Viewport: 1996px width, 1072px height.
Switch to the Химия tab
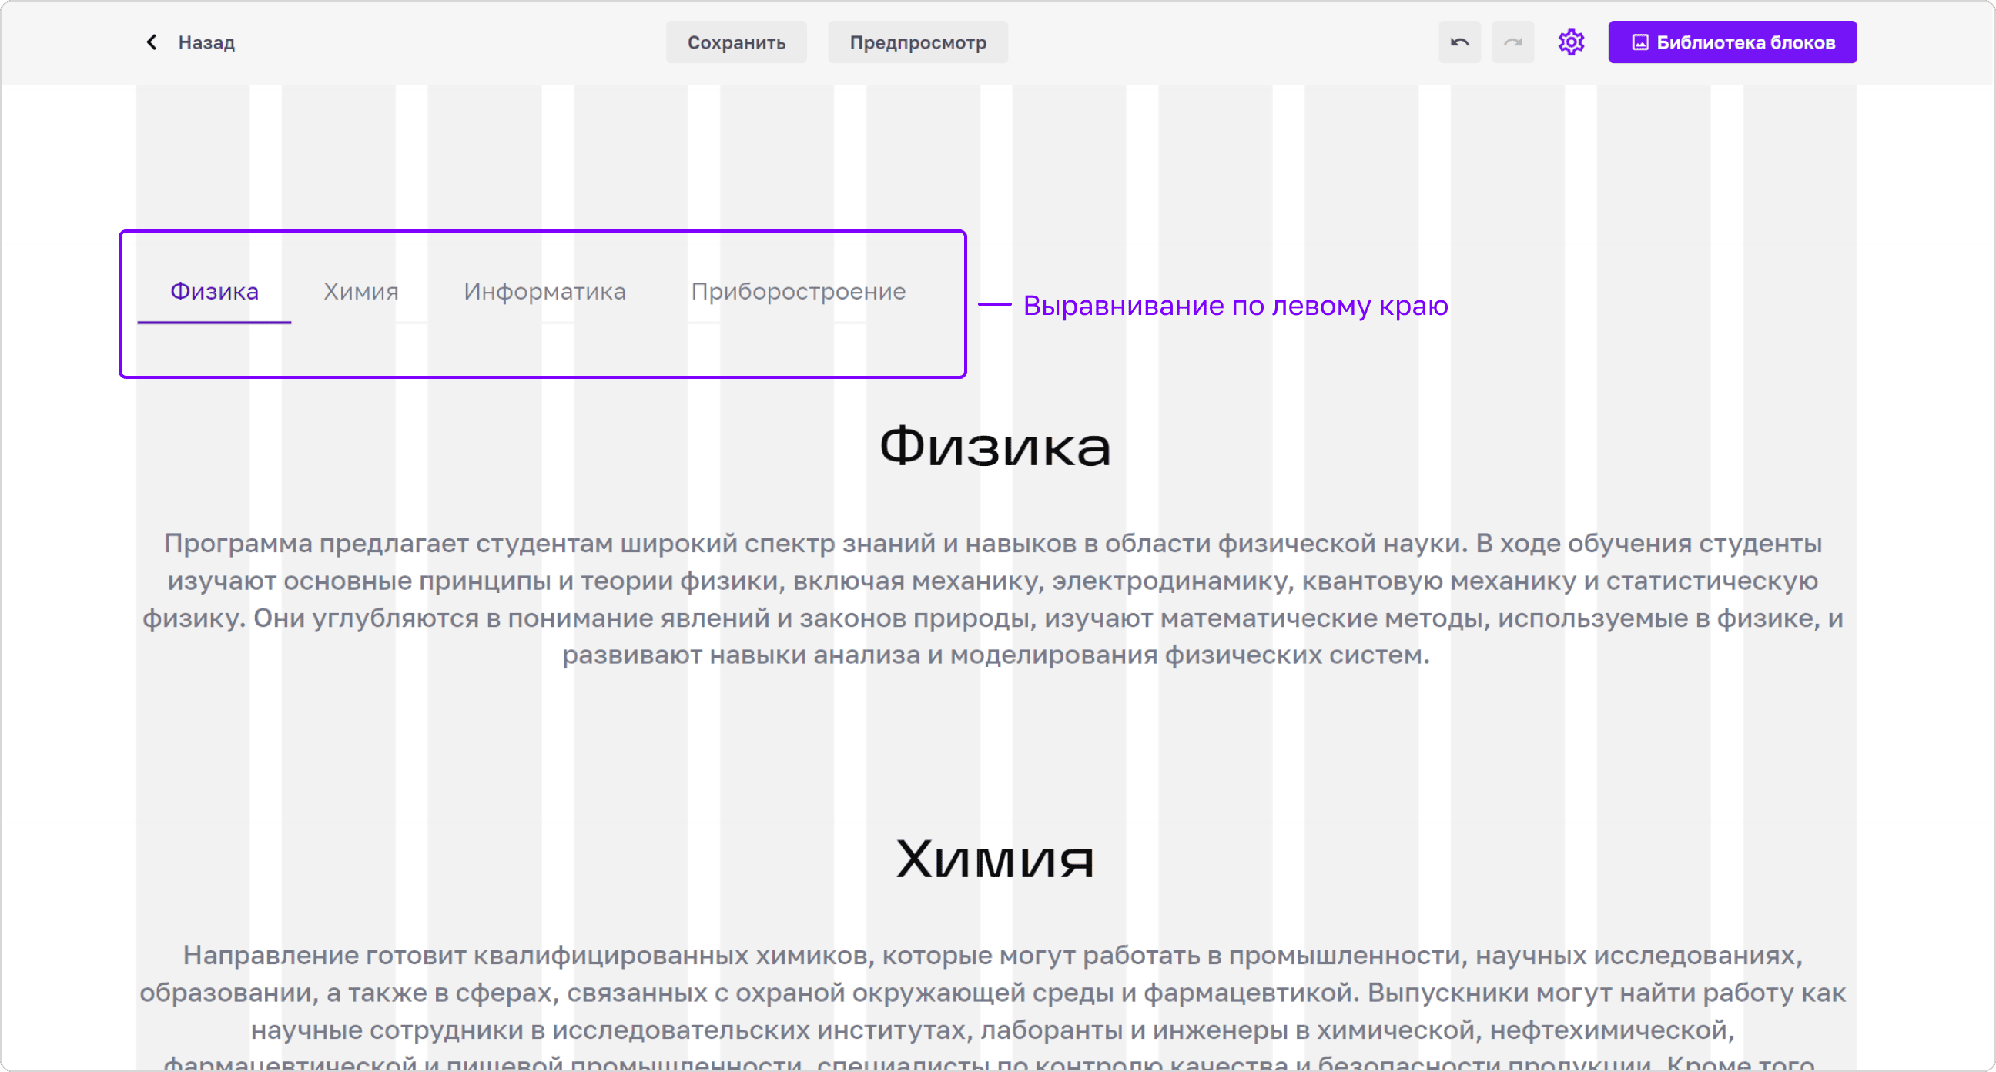361,292
